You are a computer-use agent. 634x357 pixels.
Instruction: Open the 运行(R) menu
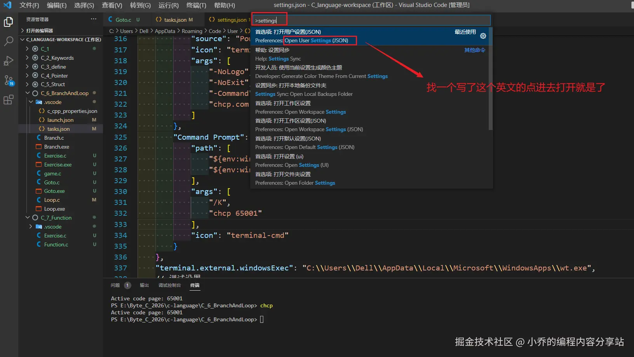click(169, 5)
